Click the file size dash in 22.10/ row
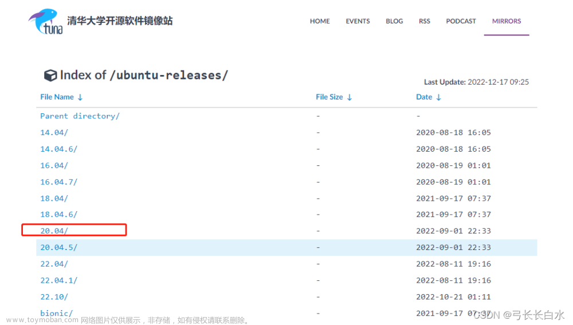 [318, 297]
